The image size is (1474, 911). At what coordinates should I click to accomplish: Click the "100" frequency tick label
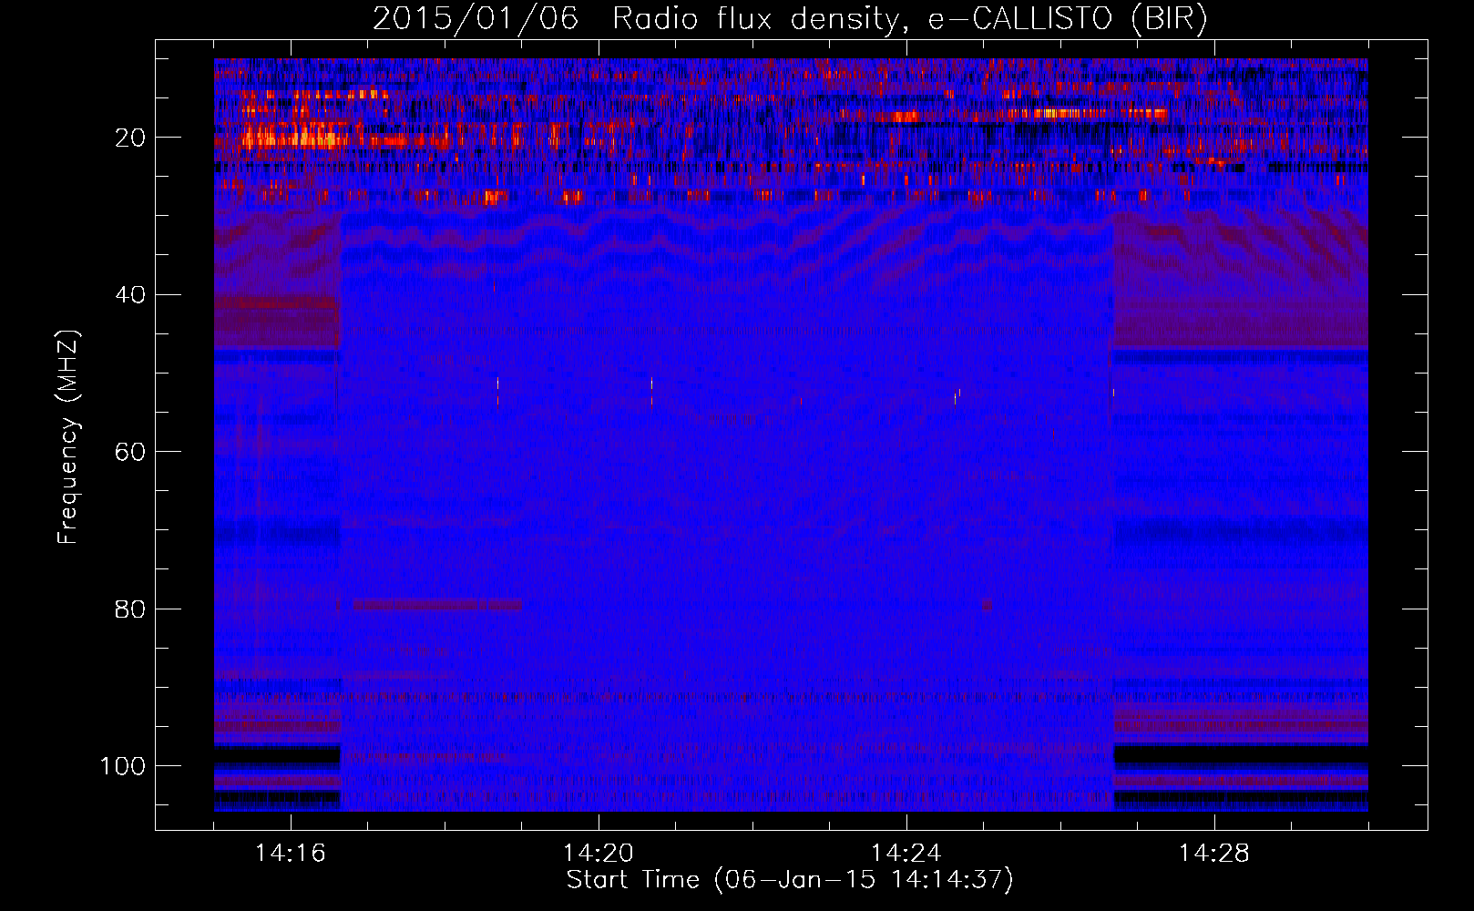(123, 765)
